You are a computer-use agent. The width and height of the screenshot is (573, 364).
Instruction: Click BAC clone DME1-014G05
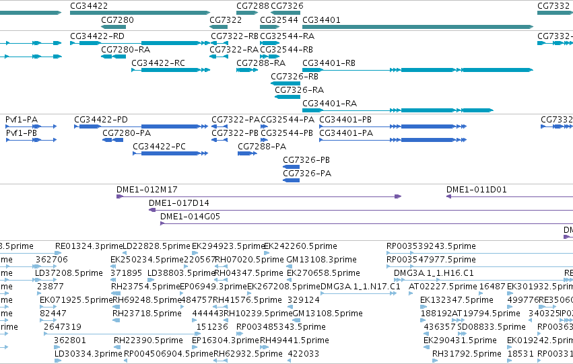(190, 217)
